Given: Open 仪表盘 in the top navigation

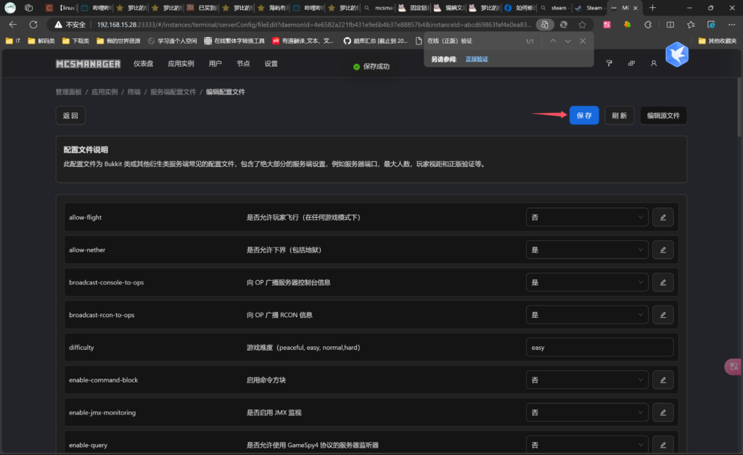Looking at the screenshot, I should (x=143, y=64).
